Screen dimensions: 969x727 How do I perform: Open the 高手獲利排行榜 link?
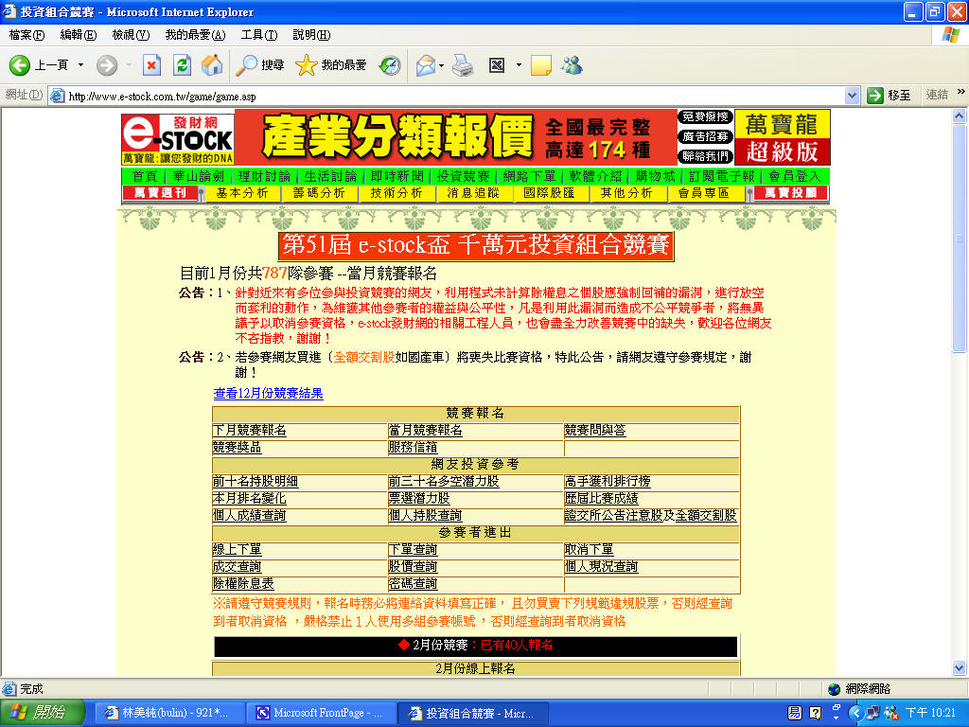tap(607, 482)
